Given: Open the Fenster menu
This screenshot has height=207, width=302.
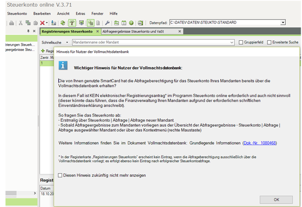Looking at the screenshot, I should pyautogui.click(x=97, y=14).
